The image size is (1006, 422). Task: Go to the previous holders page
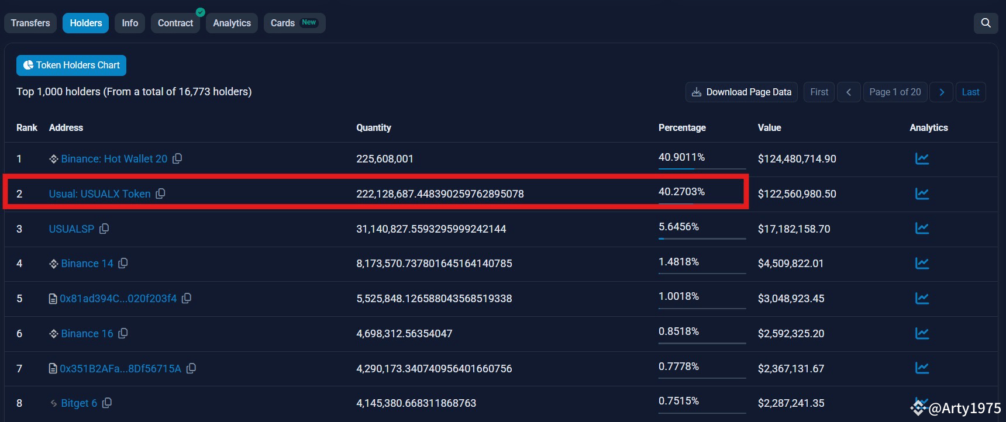849,92
